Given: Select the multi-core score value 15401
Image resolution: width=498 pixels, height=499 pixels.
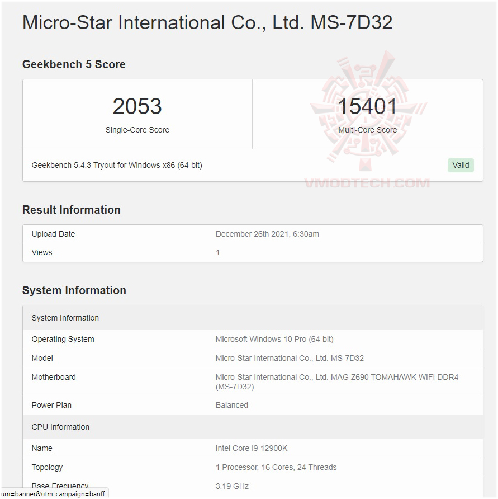Looking at the screenshot, I should pos(367,106).
